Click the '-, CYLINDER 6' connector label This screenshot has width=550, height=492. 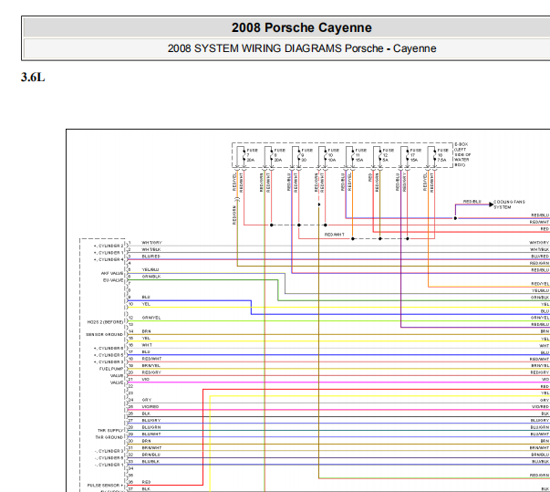click(109, 458)
